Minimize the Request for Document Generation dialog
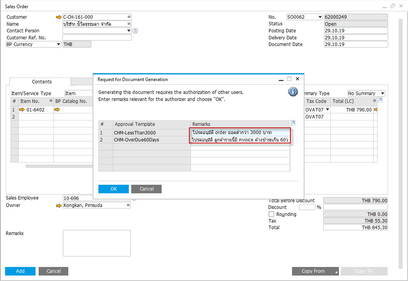The width and height of the screenshot is (408, 281). (281, 80)
